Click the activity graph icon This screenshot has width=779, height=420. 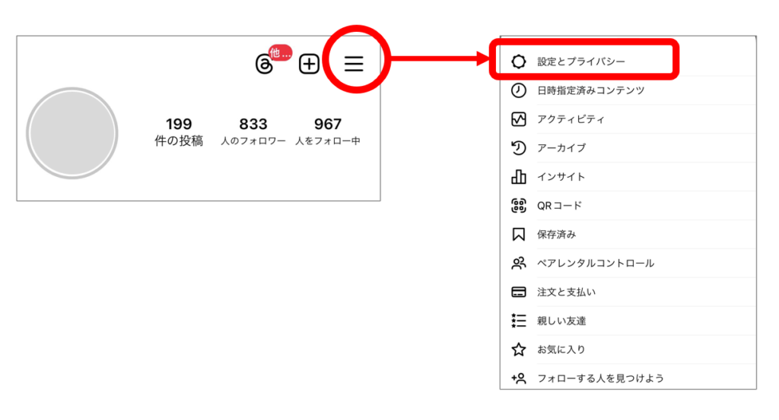pos(518,119)
